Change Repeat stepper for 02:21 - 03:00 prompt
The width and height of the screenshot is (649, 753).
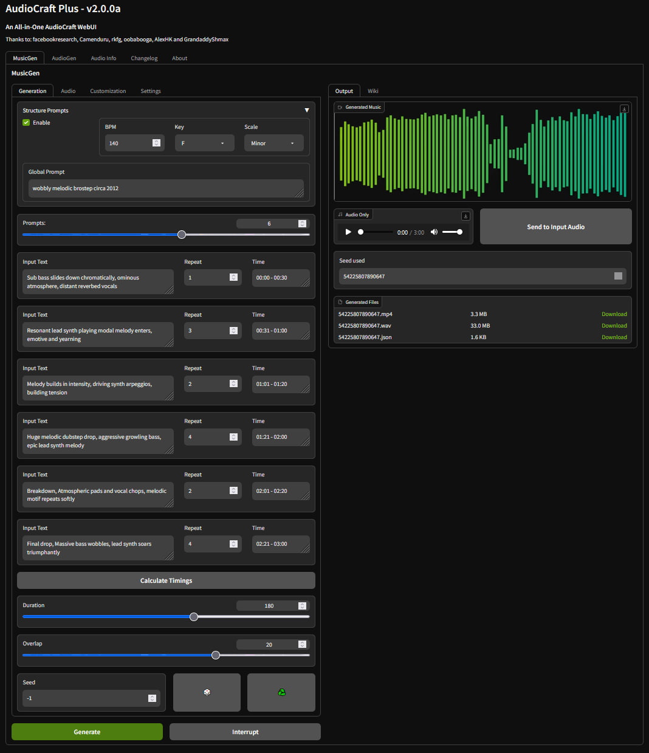[233, 544]
